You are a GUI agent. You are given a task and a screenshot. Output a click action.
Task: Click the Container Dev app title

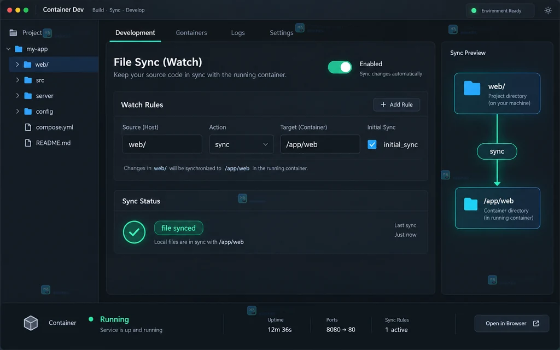pyautogui.click(x=63, y=10)
